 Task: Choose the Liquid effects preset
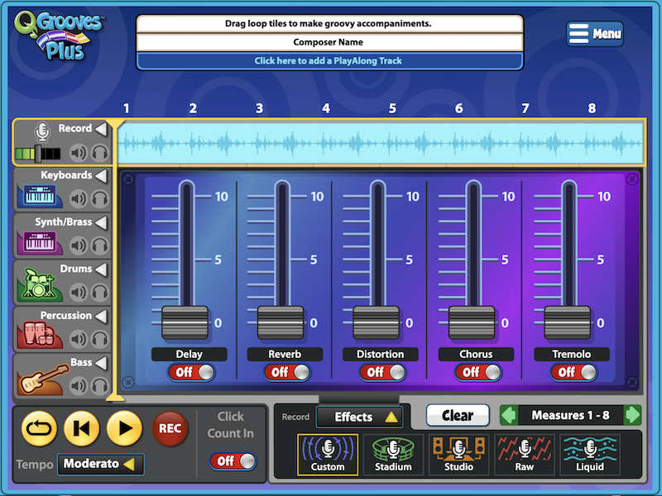tap(590, 455)
